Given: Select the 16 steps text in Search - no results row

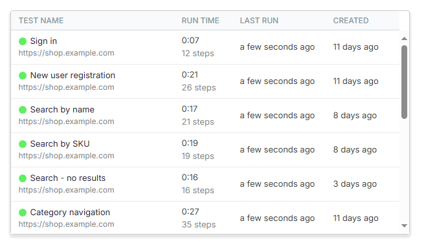Looking at the screenshot, I should click(x=198, y=191).
